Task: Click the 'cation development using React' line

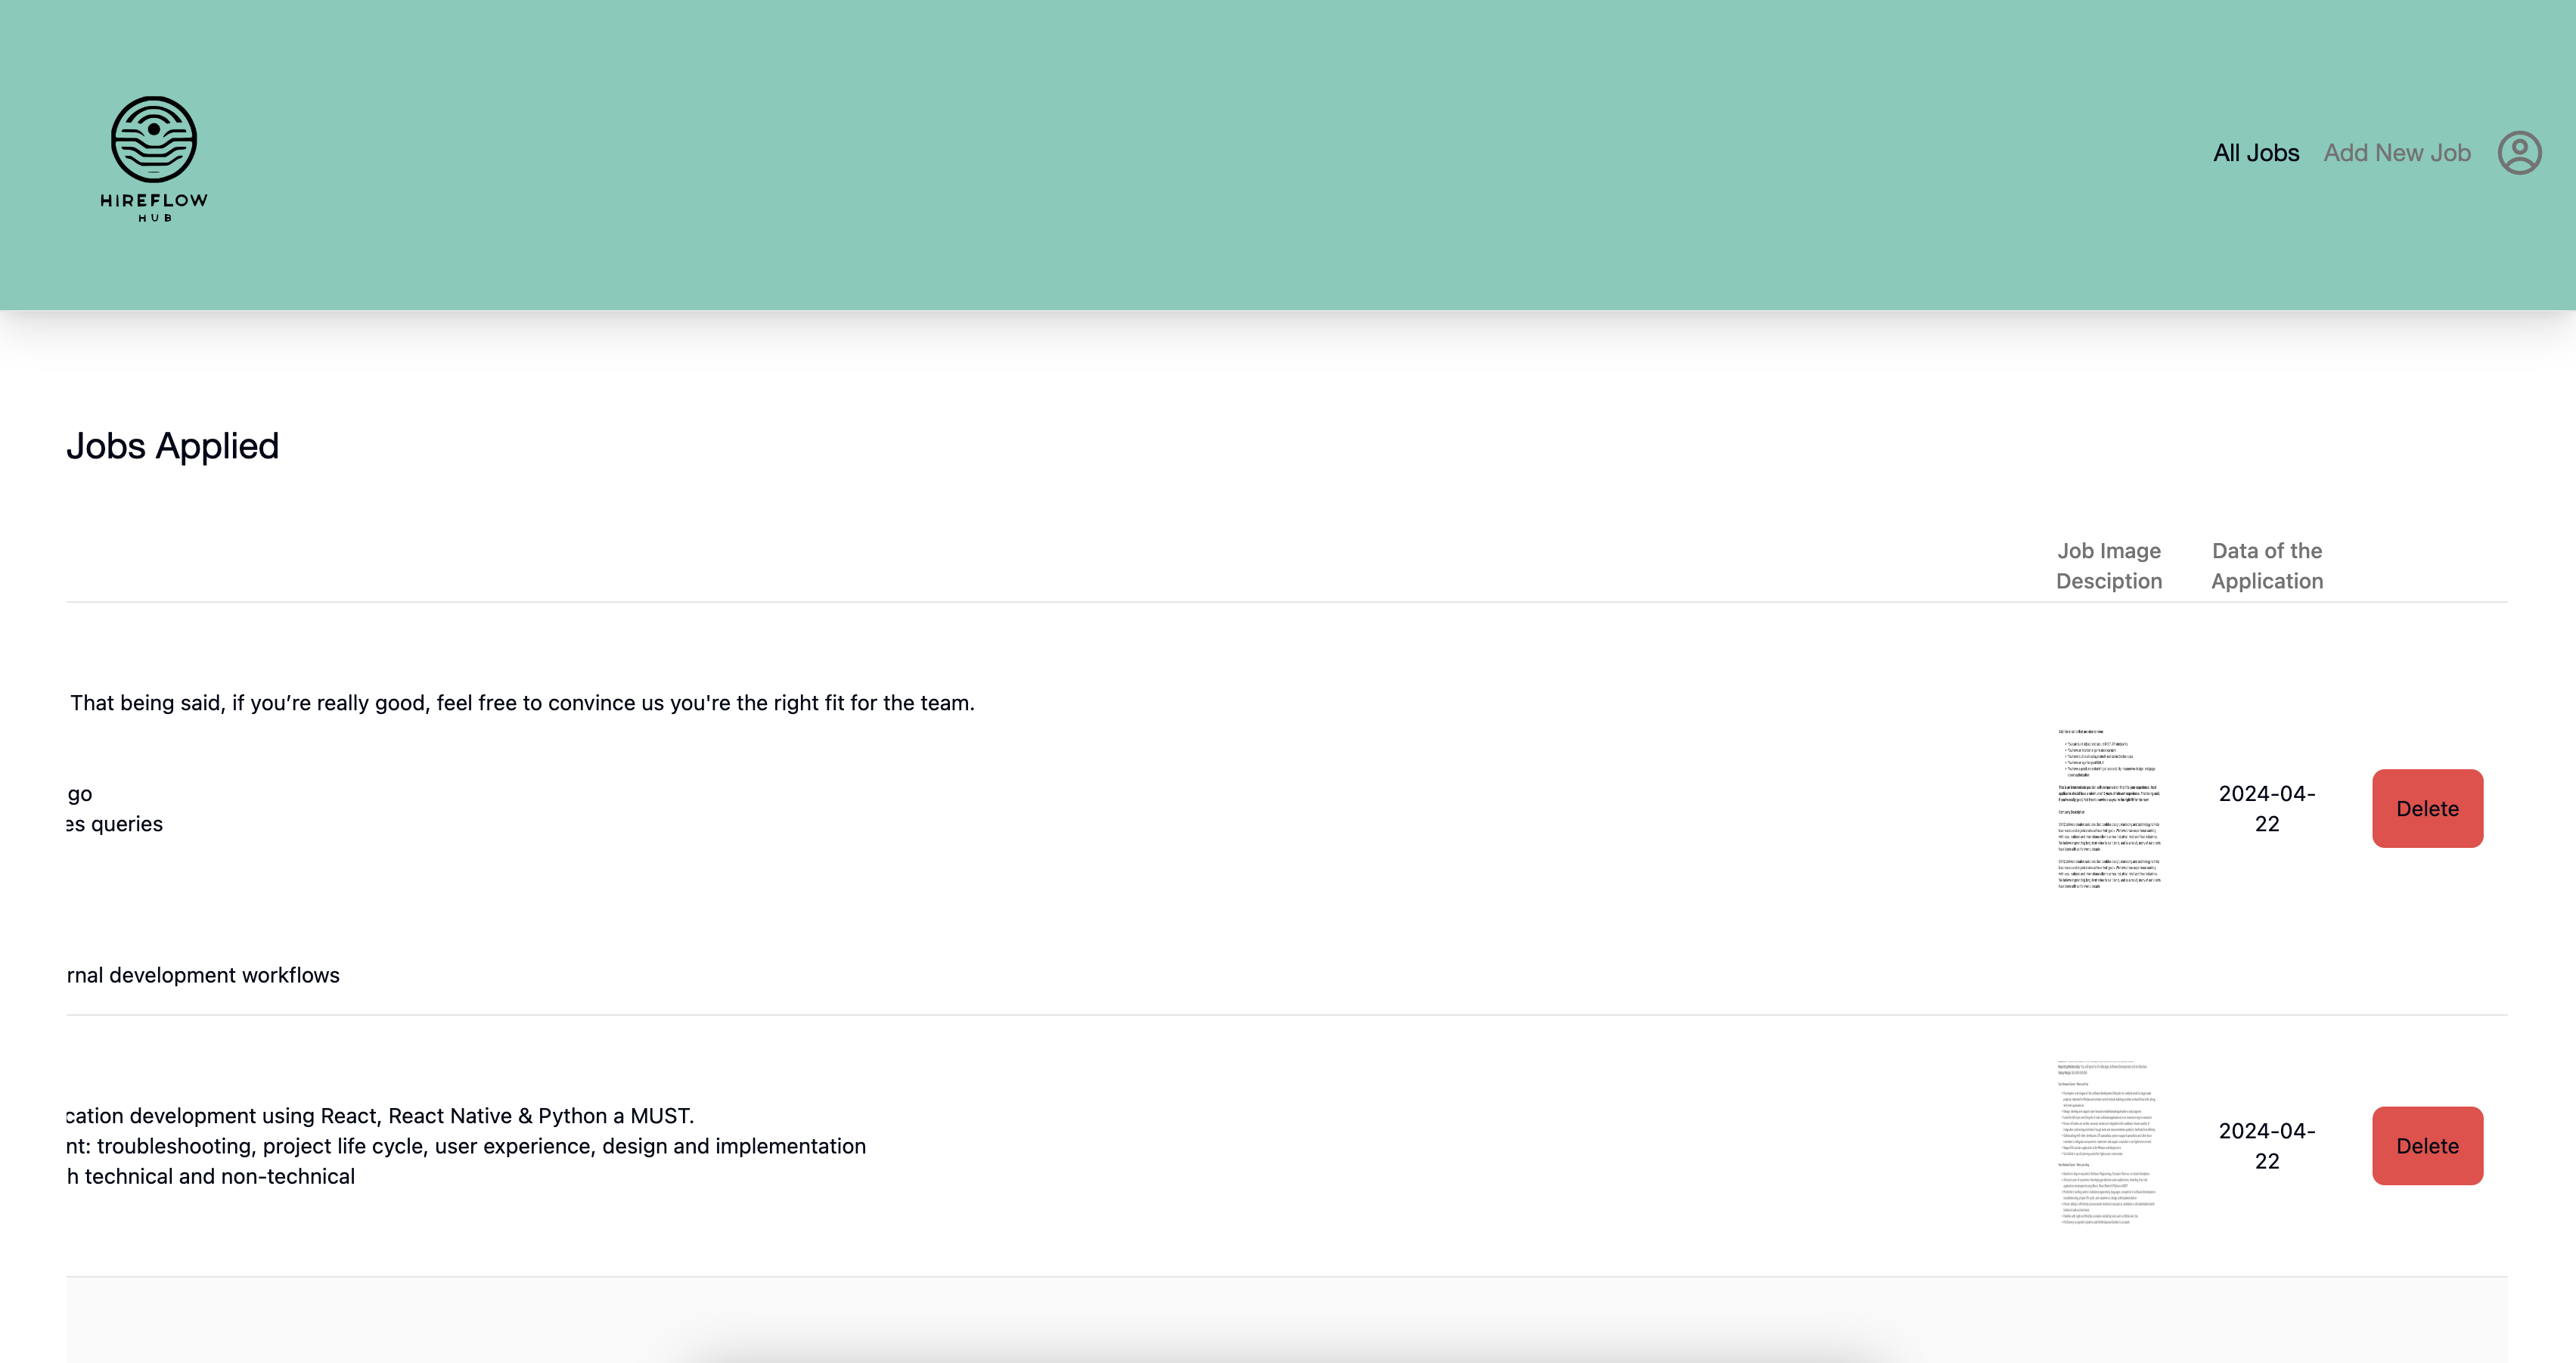Action: coord(380,1116)
